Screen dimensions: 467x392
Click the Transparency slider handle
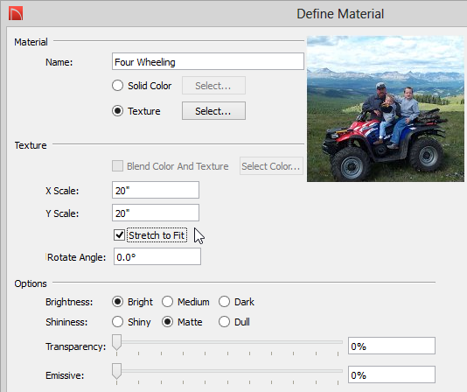(x=117, y=342)
